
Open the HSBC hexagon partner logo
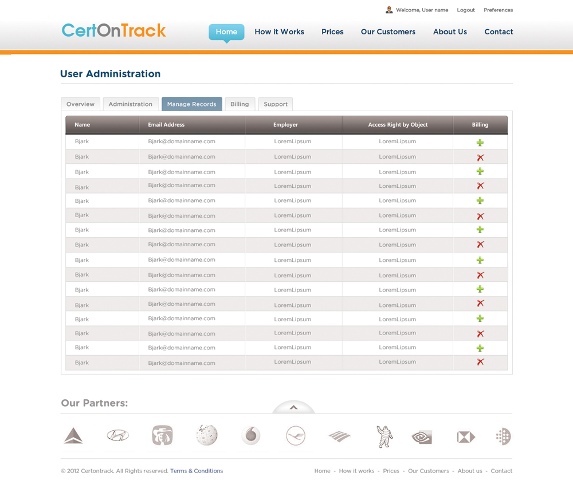point(466,436)
